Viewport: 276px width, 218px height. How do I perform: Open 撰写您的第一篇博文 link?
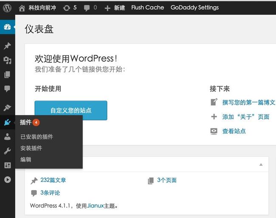(x=248, y=102)
